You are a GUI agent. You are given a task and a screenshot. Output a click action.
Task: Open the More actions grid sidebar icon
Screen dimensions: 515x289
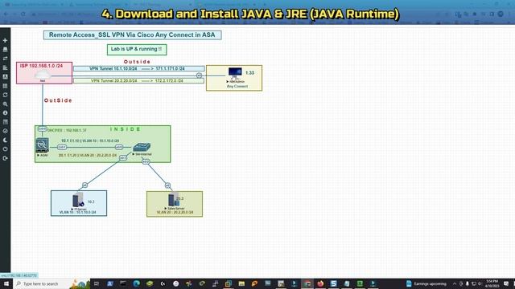[x=5, y=86]
